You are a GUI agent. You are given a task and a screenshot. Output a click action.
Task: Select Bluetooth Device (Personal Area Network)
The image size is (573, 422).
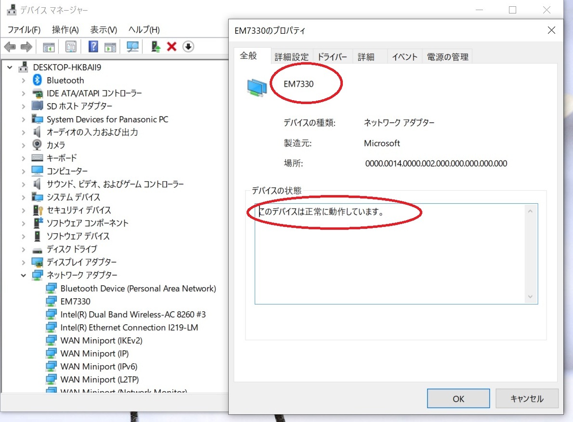[x=138, y=289]
